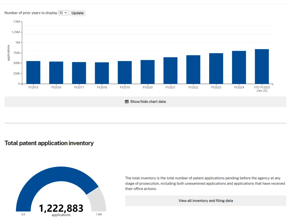Click the 1,222,883 inventory figure
The width and height of the screenshot is (291, 224).
click(61, 208)
